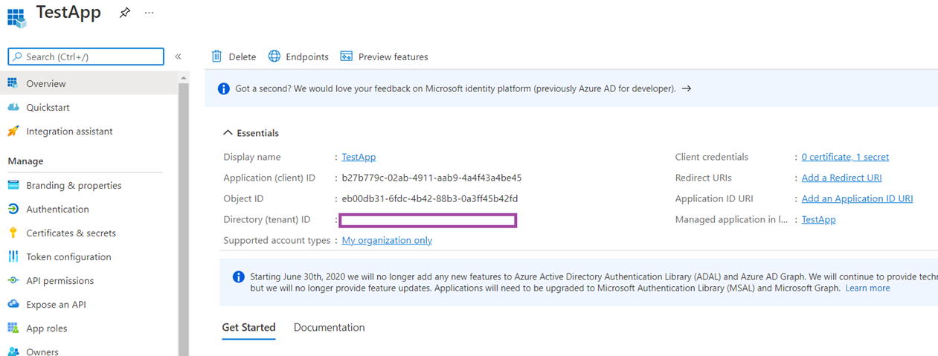This screenshot has height=356, width=938.
Task: Collapse the Essentials section
Action: pyautogui.click(x=251, y=133)
